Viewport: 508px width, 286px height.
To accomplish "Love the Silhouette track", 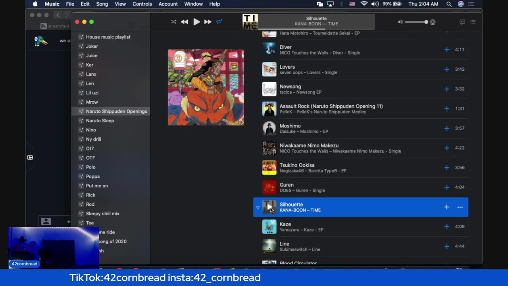I will coord(258,207).
